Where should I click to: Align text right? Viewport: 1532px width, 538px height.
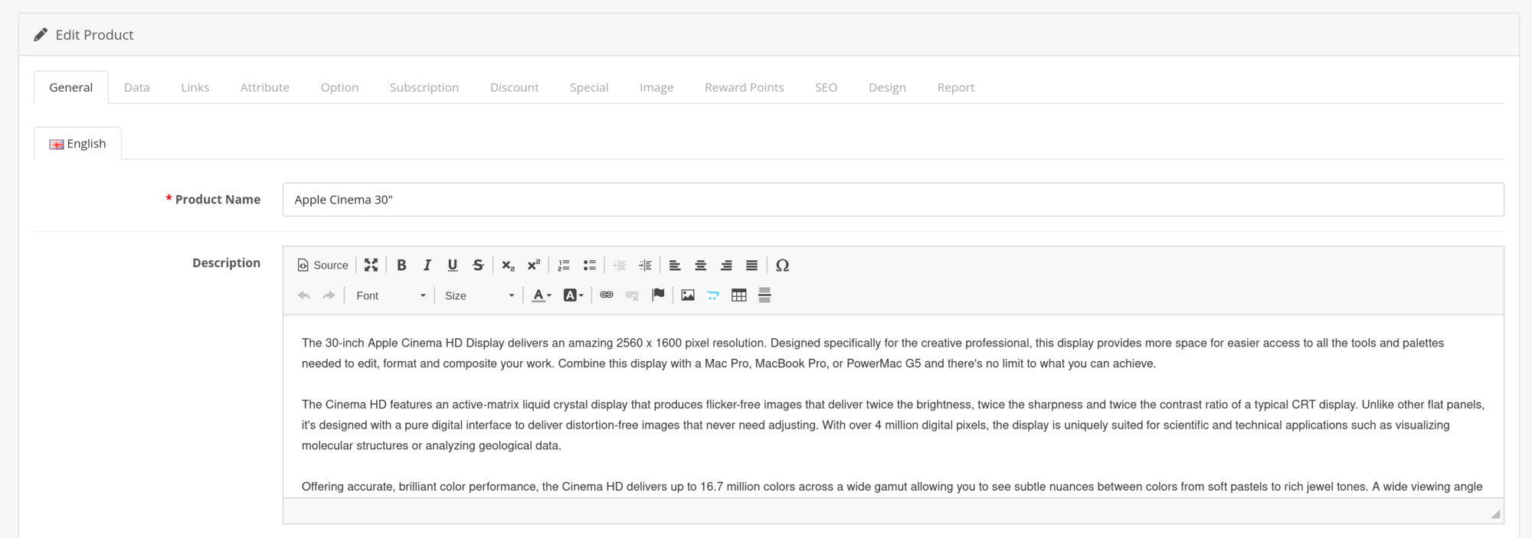726,265
